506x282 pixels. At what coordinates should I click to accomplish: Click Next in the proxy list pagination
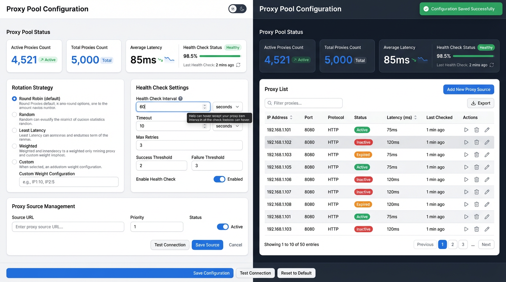[486, 245]
